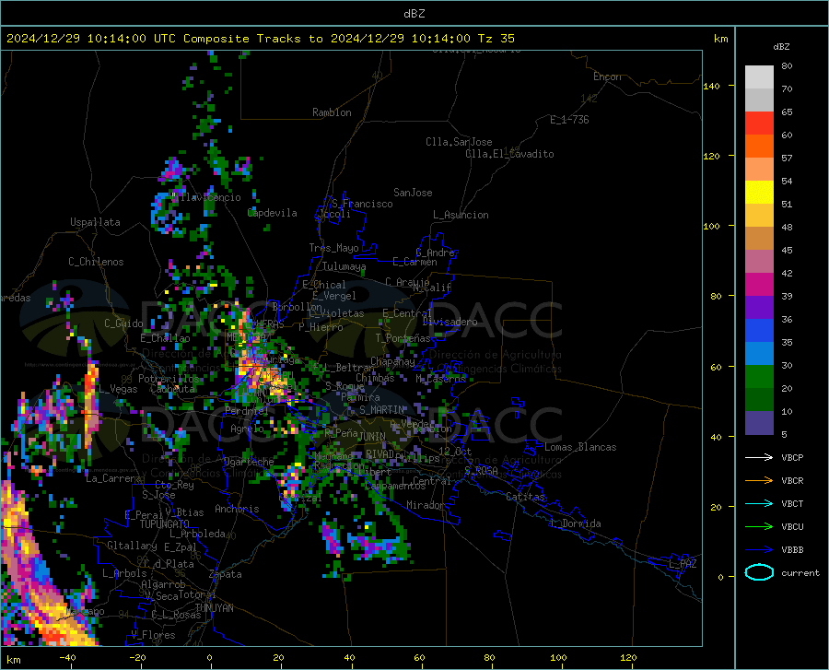Click the VBCT legend label
This screenshot has width=829, height=670.
[x=792, y=503]
